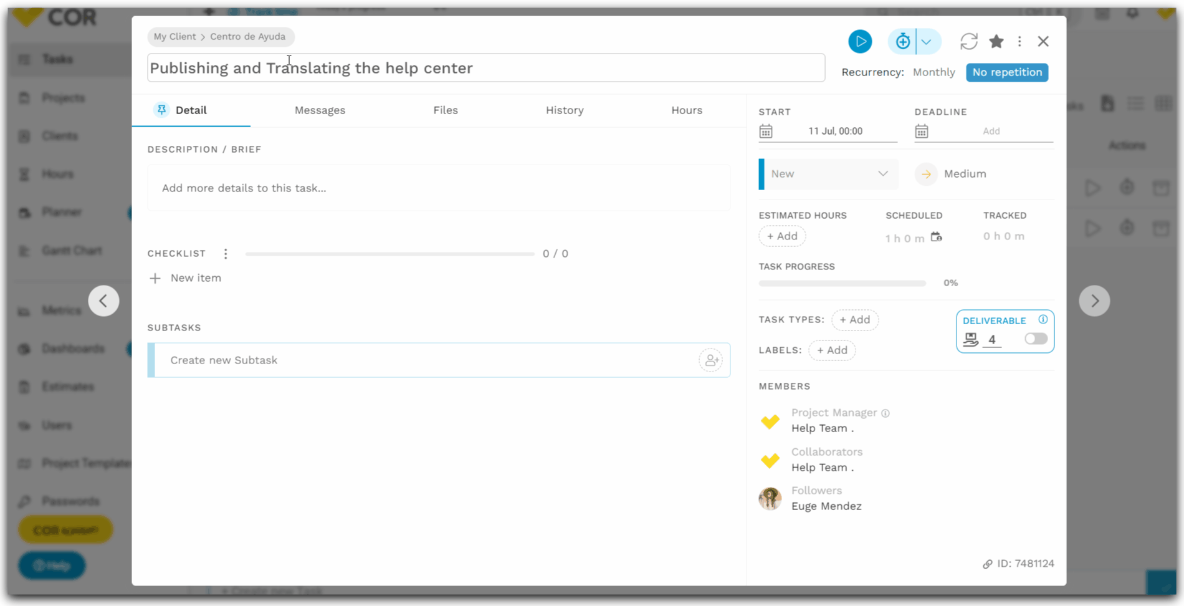Go to the next task arrow
Screen dimensions: 1184x606
(1094, 301)
